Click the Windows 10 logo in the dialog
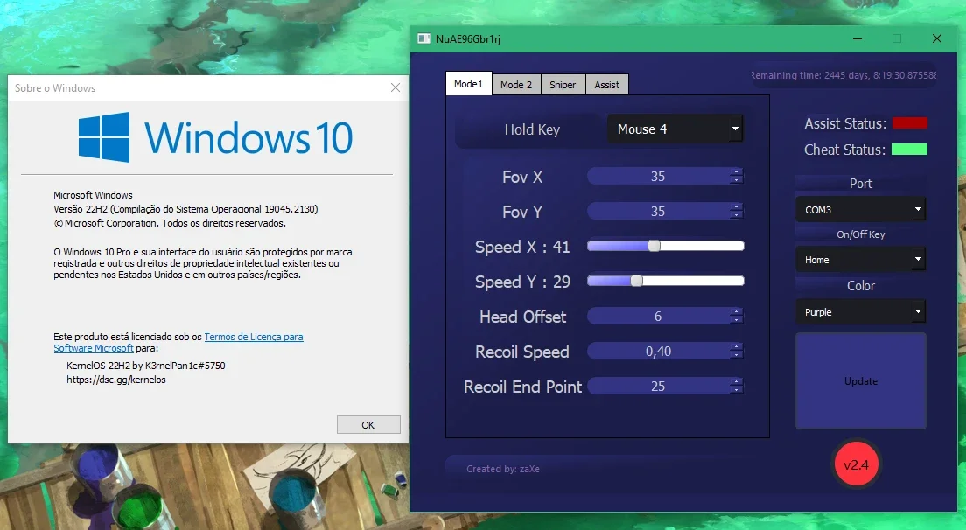 point(215,136)
